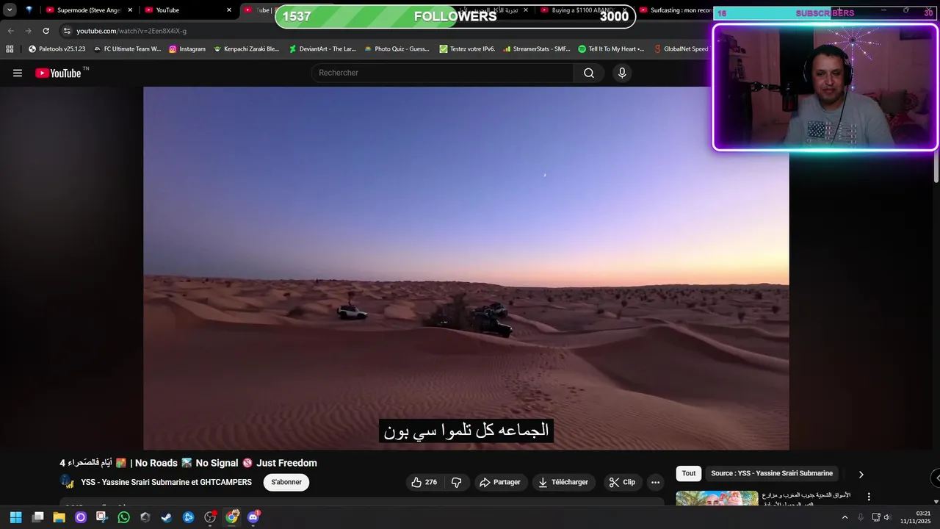The width and height of the screenshot is (940, 529).
Task: Switch to the Supermode (Steve Angello) tab
Action: 90,10
